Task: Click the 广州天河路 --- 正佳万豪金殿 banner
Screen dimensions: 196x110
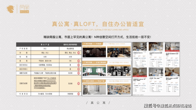Action: (x=95, y=62)
